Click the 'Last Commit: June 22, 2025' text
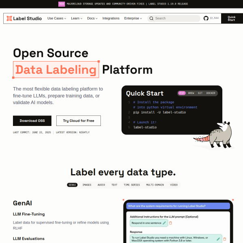 tap(32, 132)
